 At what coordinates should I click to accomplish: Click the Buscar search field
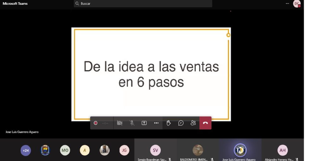(143, 3)
